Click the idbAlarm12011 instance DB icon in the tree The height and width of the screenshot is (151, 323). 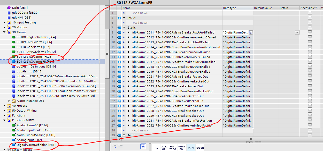tap(14, 76)
